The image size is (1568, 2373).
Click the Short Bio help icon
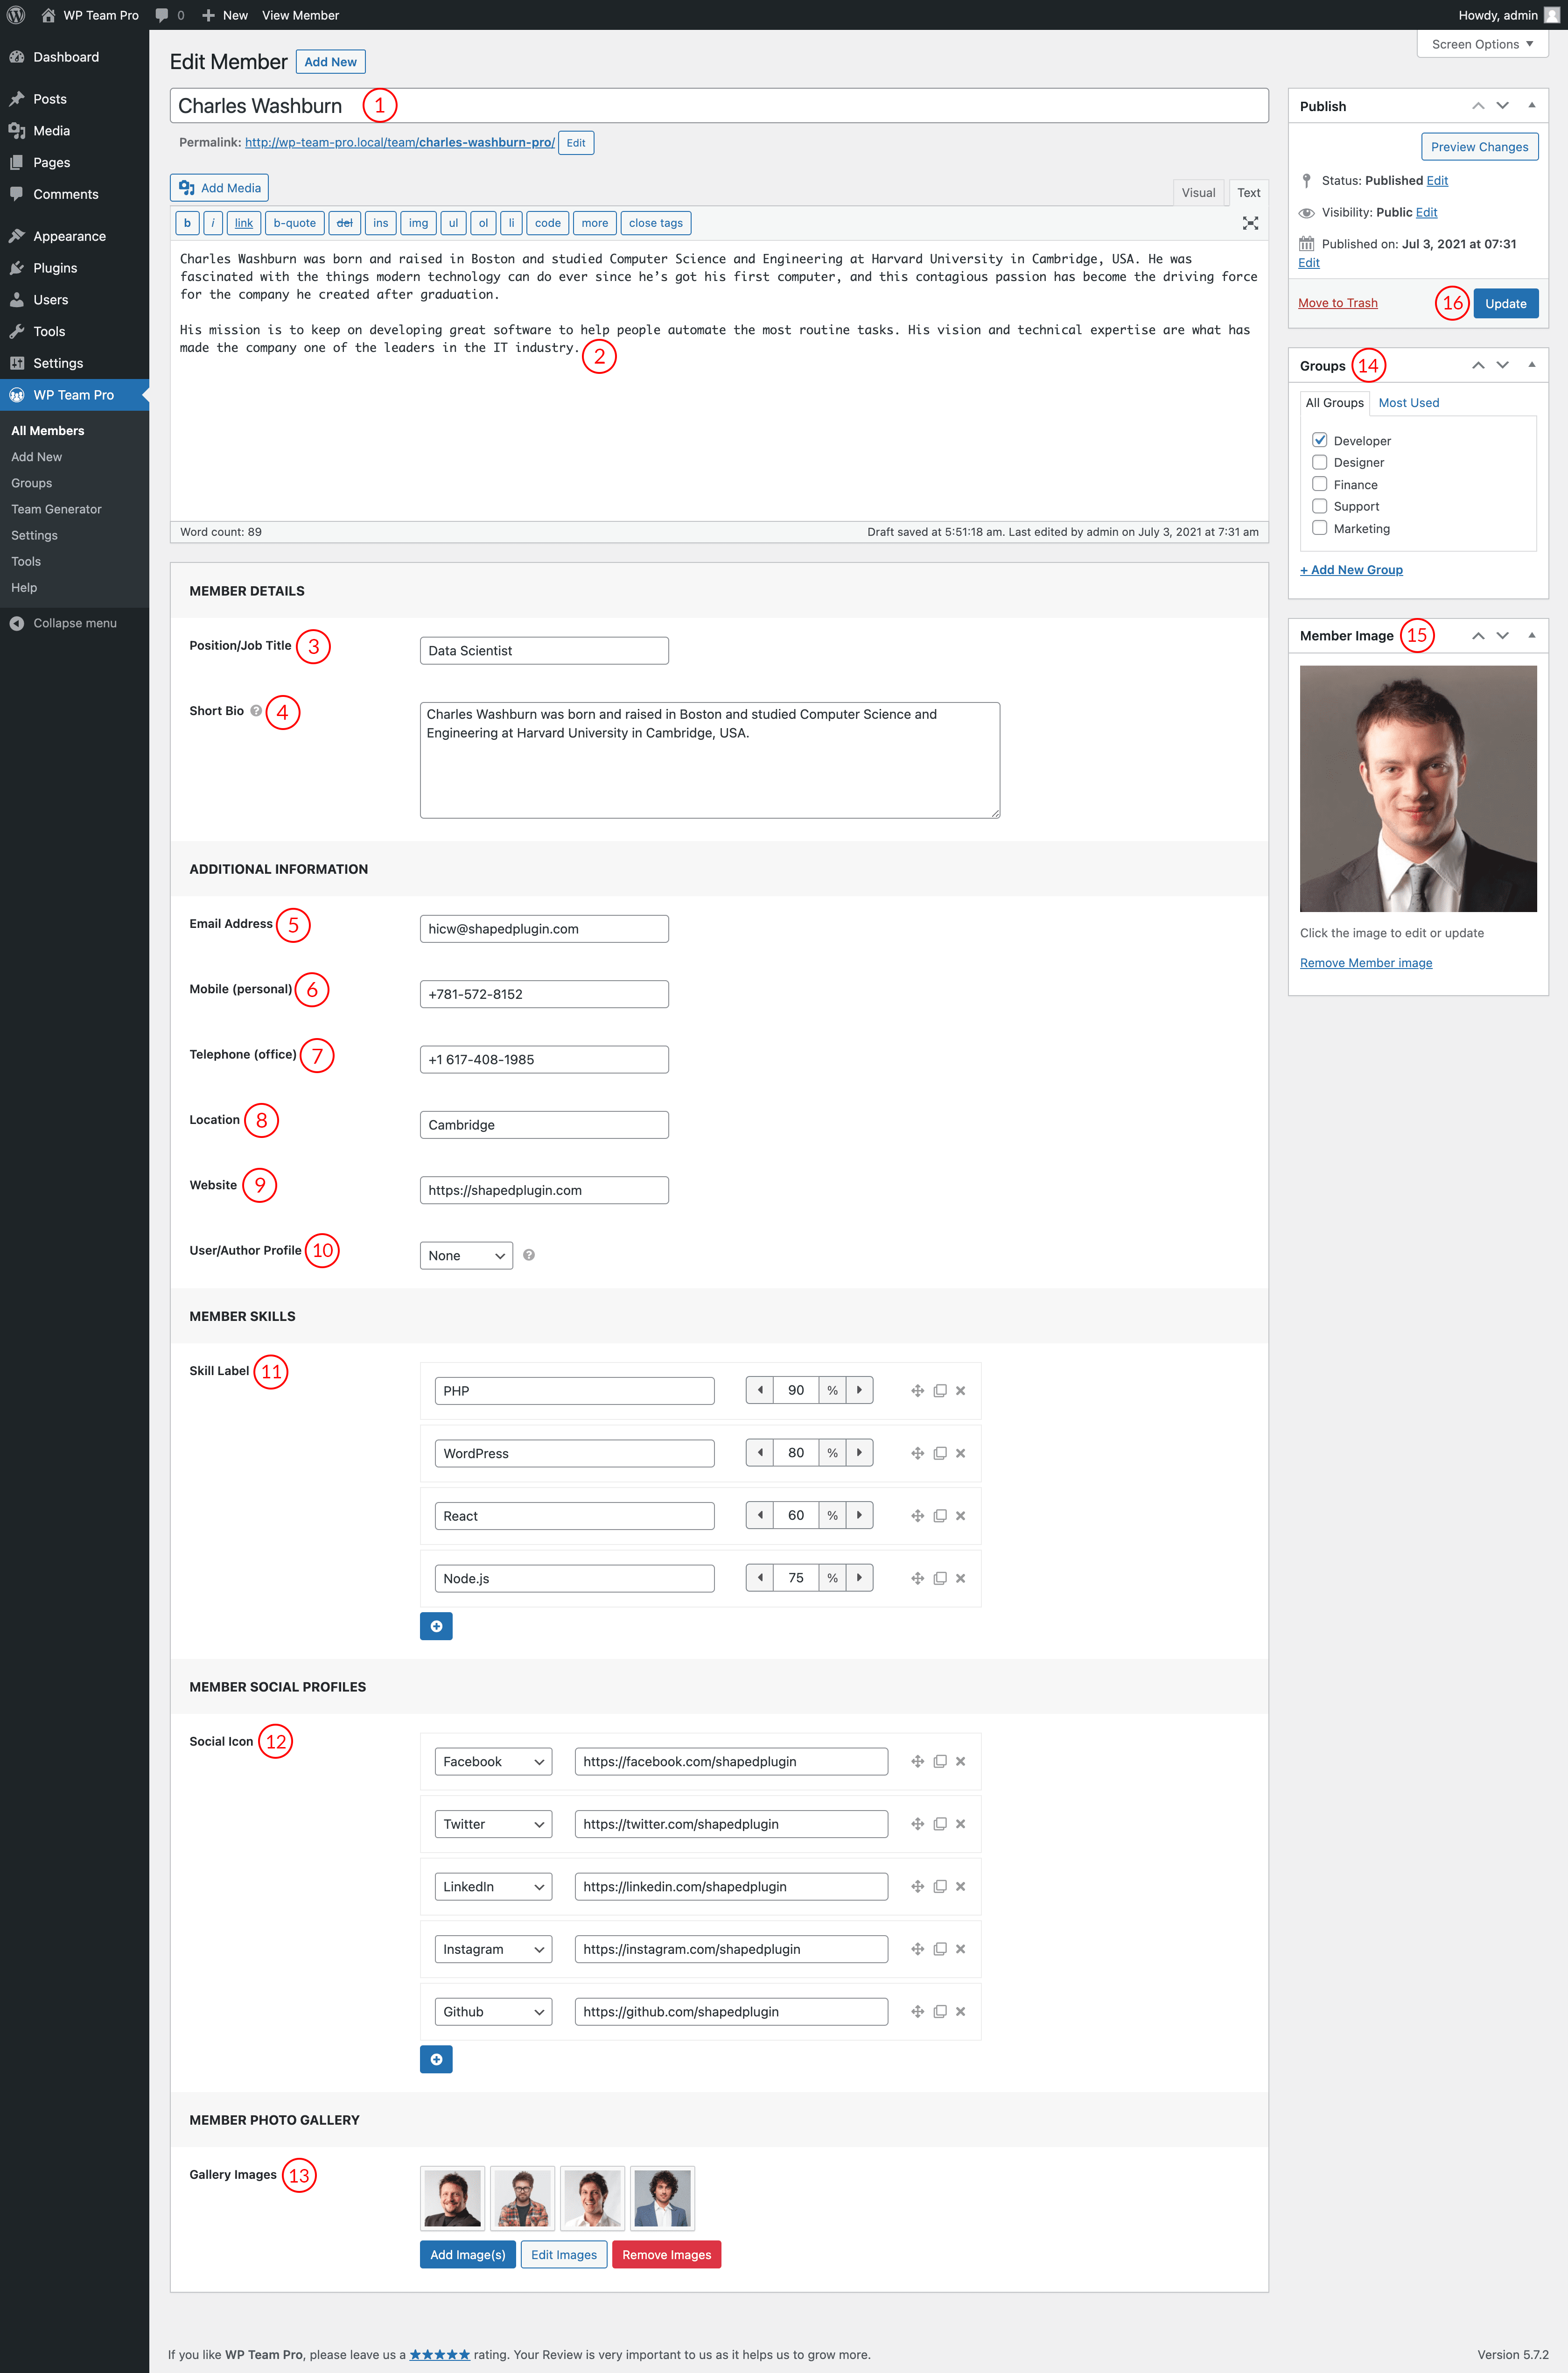pyautogui.click(x=256, y=711)
